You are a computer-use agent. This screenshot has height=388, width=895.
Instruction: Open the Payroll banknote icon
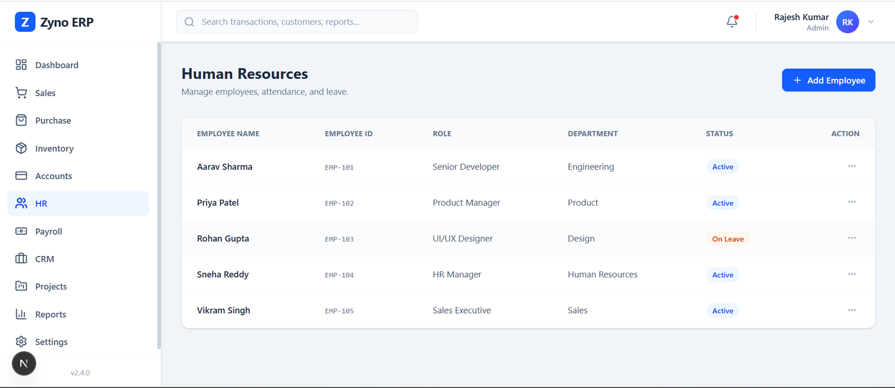pyautogui.click(x=21, y=231)
